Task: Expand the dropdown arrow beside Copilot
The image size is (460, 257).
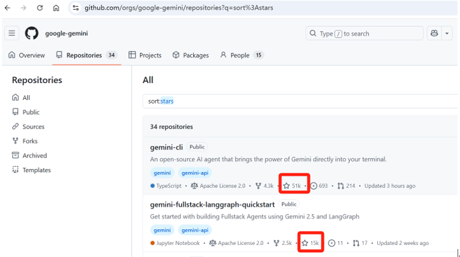Action: [447, 33]
